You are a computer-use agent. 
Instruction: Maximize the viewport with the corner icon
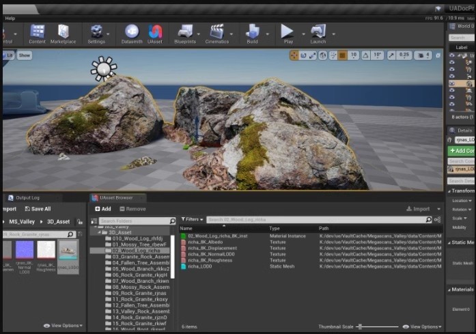point(438,55)
